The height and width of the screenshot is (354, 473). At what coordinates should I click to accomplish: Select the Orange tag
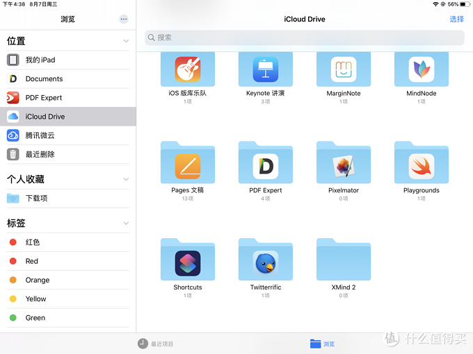68,280
